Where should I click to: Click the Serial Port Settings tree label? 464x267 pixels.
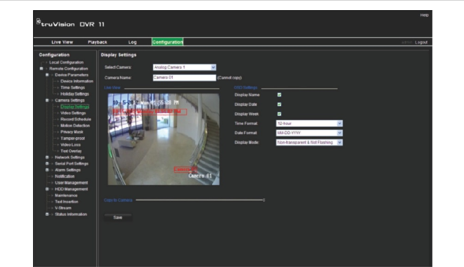click(x=71, y=163)
